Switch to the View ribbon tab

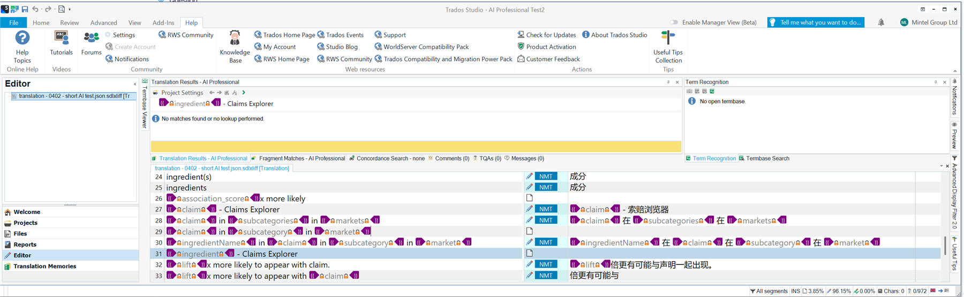click(x=134, y=22)
